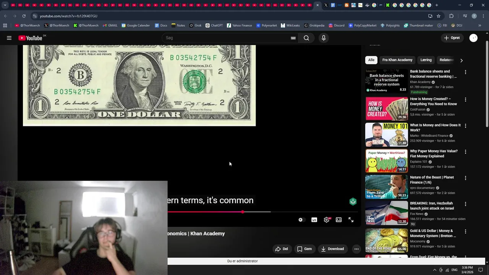This screenshot has width=489, height=275.
Task: Select the Læring filter chip
Action: 426,60
